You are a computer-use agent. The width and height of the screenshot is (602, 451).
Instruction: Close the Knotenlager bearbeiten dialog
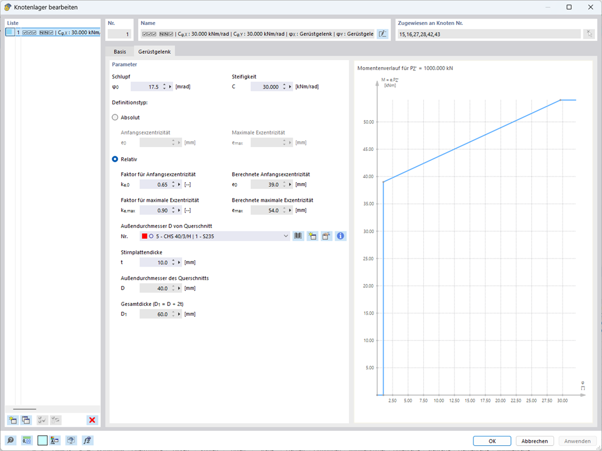(590, 7)
